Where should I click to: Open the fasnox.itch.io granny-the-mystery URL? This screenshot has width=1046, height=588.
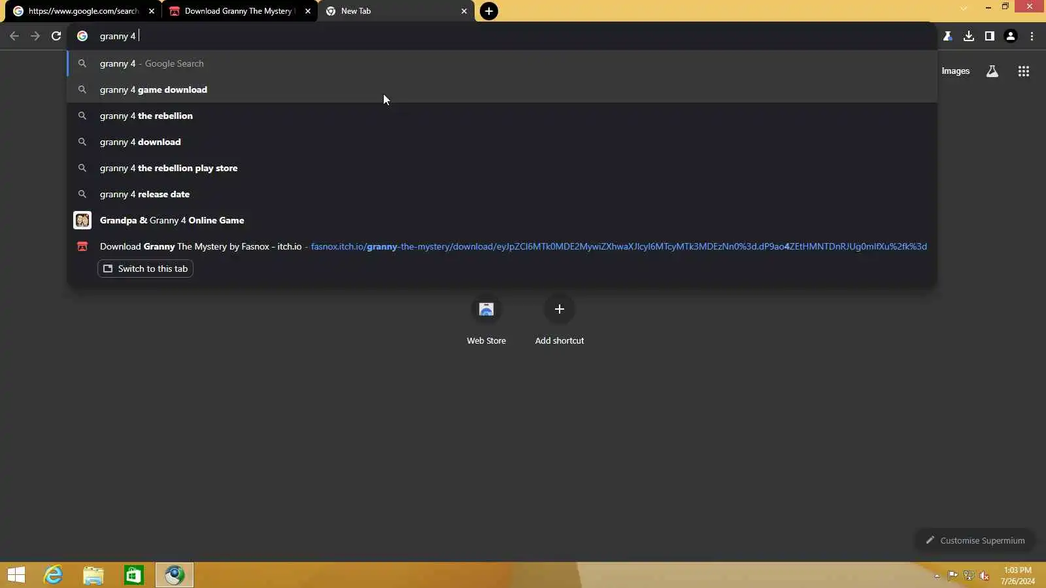click(x=618, y=246)
